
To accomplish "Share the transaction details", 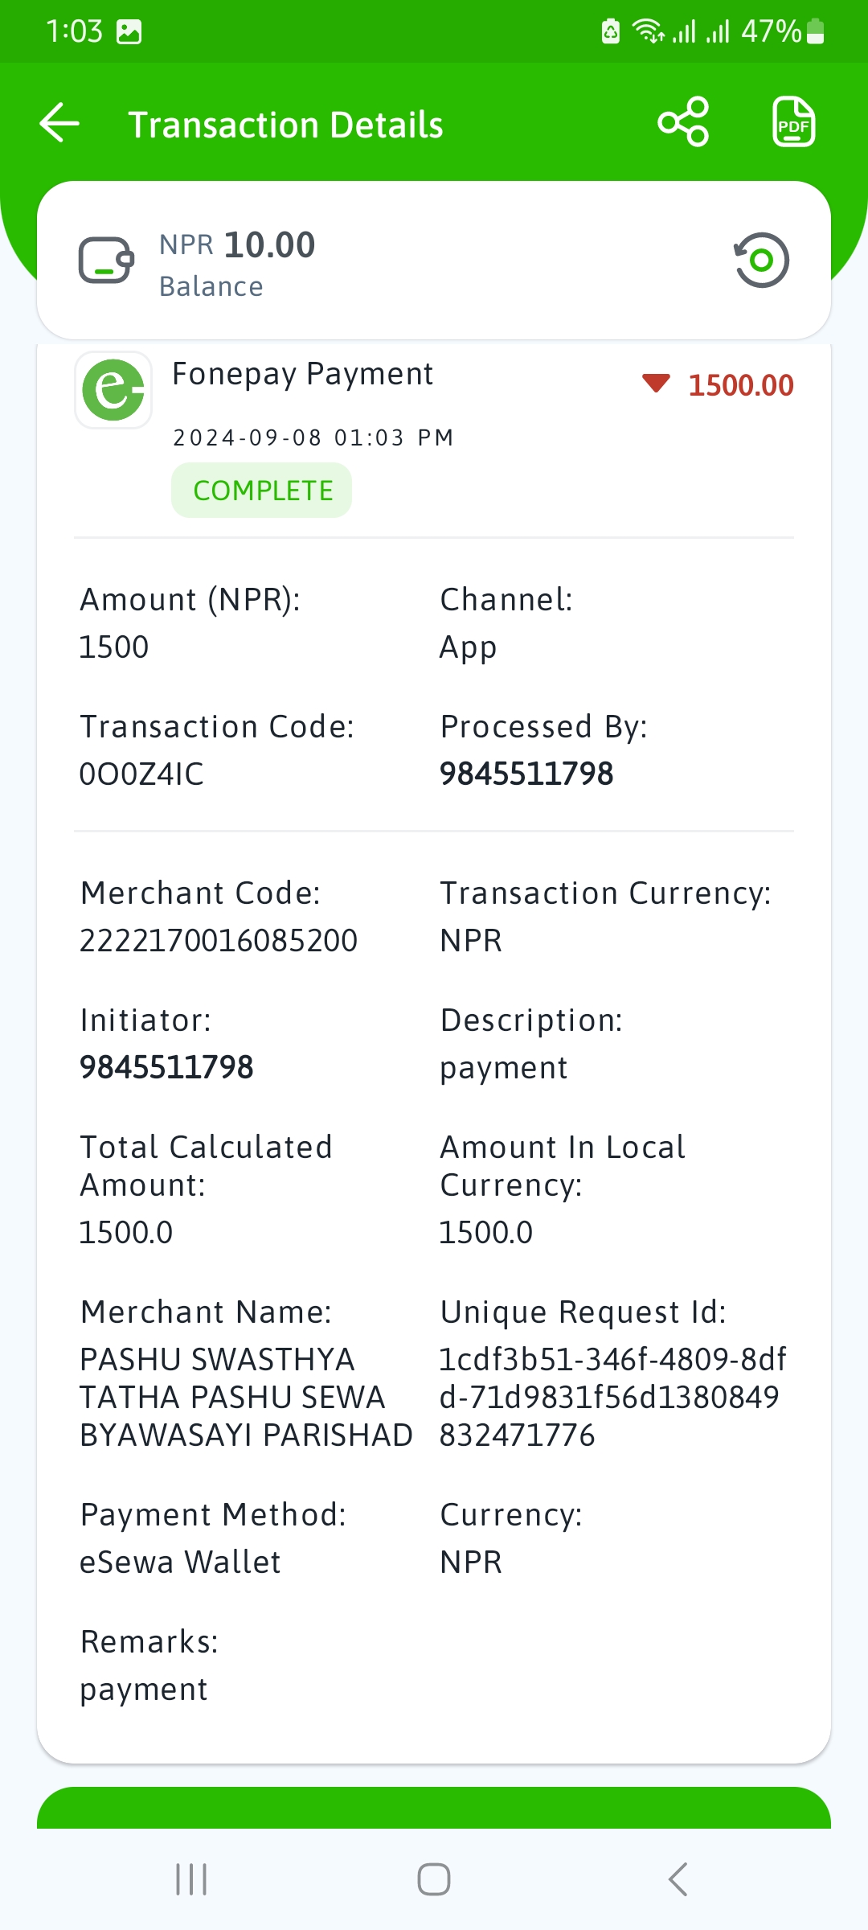I will (683, 122).
